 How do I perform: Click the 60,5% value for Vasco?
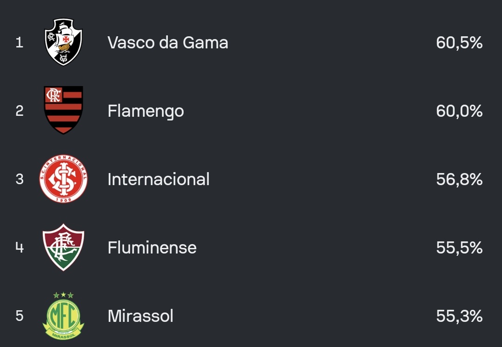(x=459, y=43)
